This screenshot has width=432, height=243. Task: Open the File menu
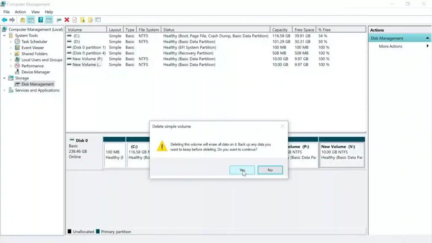click(x=6, y=12)
